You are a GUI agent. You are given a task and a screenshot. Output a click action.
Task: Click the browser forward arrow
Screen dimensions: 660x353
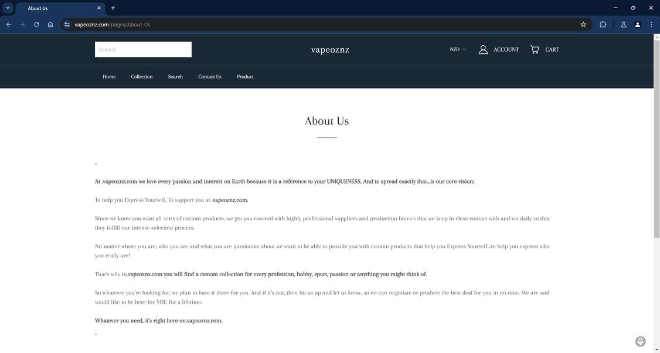(x=22, y=25)
